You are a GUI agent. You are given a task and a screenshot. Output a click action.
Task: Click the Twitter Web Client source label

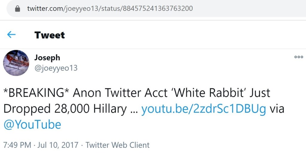click(x=117, y=145)
